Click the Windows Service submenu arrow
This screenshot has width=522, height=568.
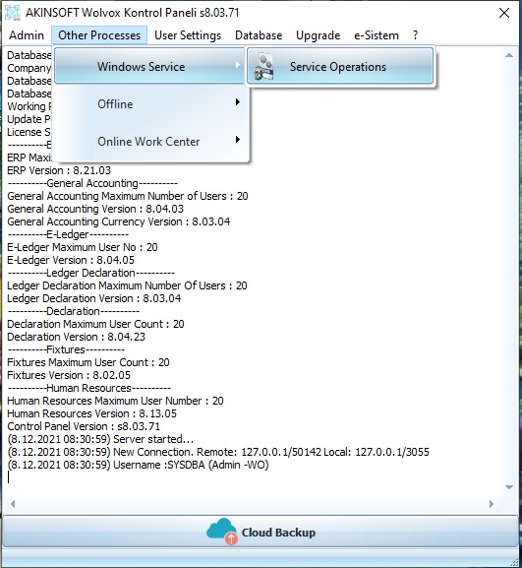(237, 65)
